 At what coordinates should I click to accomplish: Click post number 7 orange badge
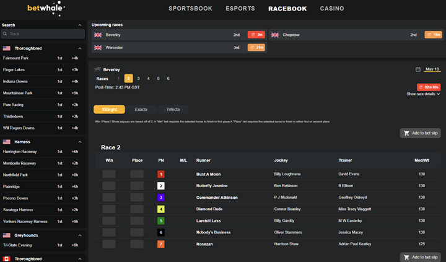tap(161, 244)
